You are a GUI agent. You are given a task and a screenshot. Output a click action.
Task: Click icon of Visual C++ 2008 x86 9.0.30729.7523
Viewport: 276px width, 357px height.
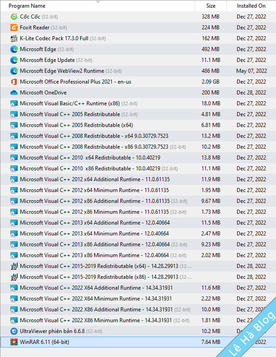click(x=14, y=147)
